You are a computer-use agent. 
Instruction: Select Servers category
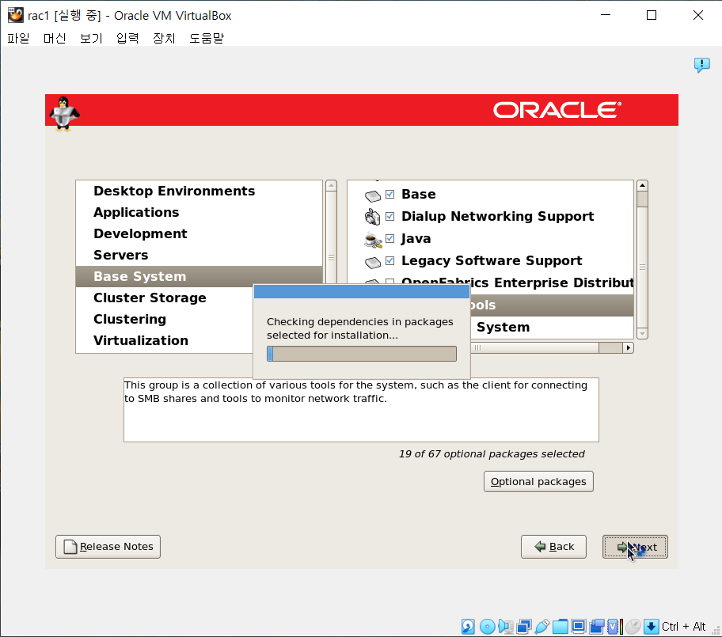click(x=199, y=255)
